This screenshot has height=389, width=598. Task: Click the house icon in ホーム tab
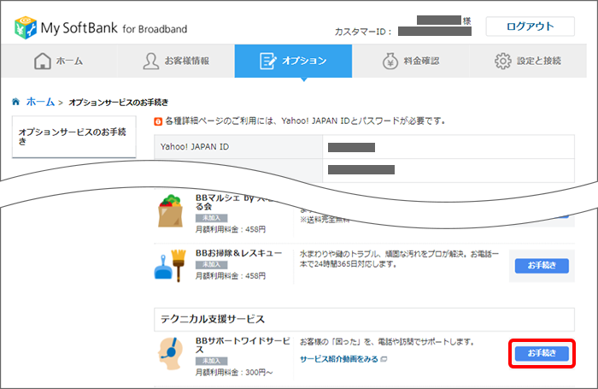click(43, 61)
